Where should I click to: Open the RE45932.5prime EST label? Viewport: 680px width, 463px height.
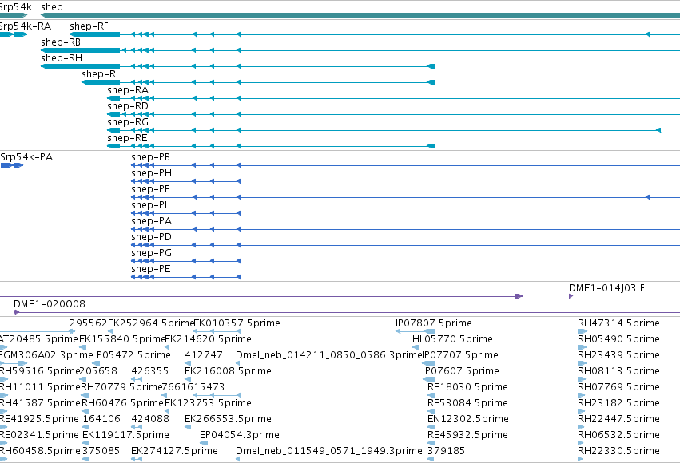(467, 435)
